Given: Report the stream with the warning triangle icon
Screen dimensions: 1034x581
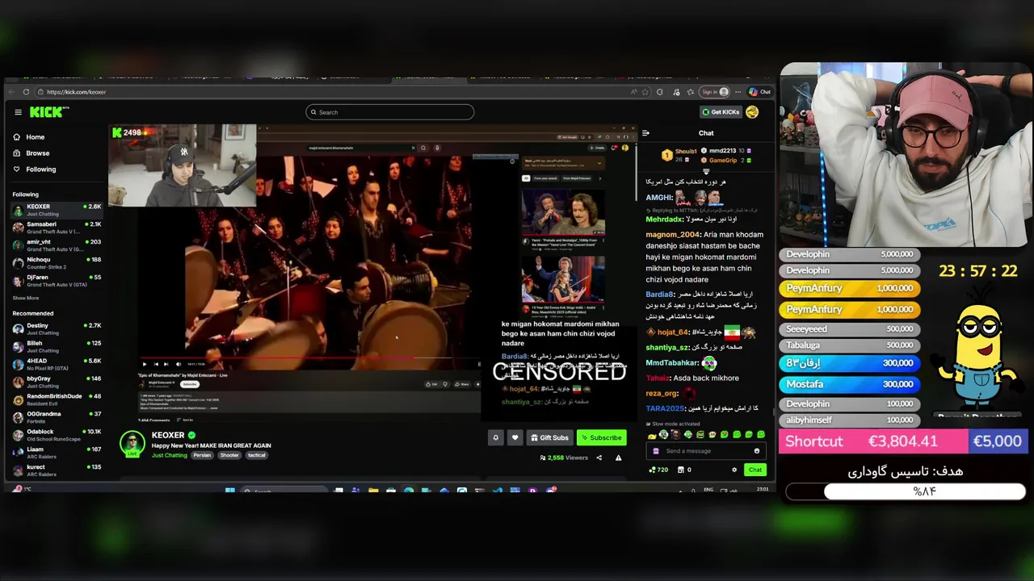Looking at the screenshot, I should 618,458.
